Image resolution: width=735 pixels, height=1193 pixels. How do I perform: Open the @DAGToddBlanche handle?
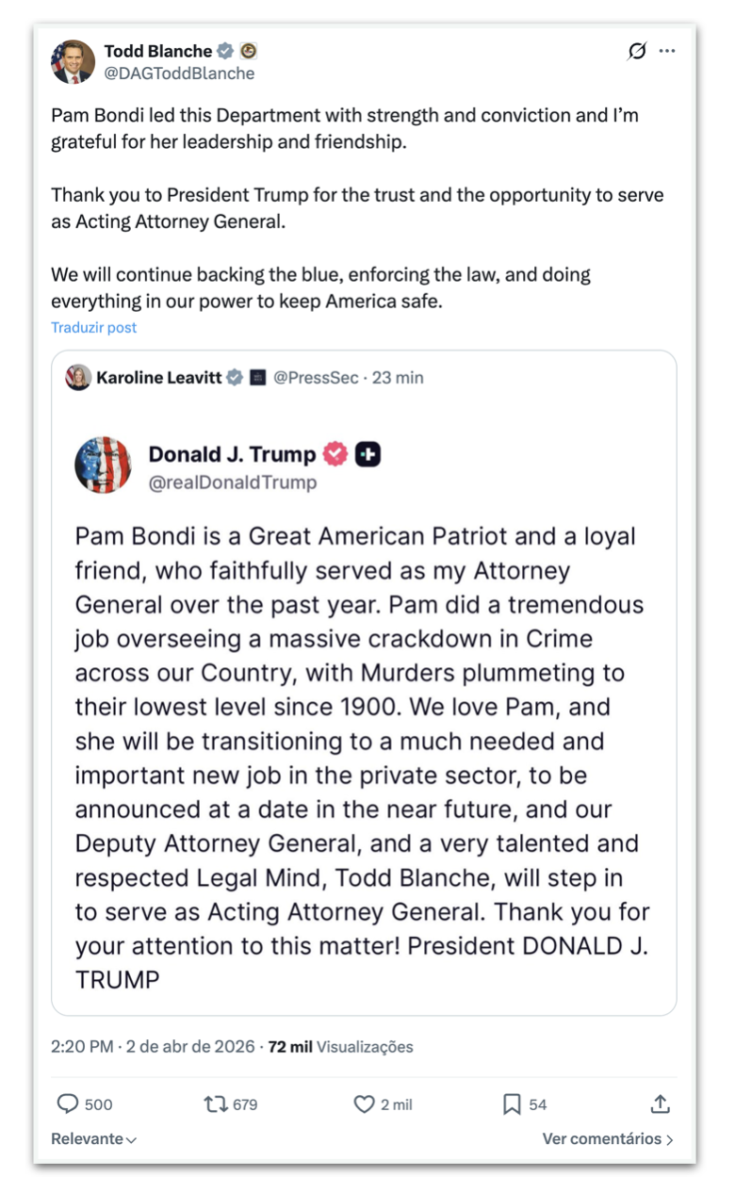[x=179, y=73]
